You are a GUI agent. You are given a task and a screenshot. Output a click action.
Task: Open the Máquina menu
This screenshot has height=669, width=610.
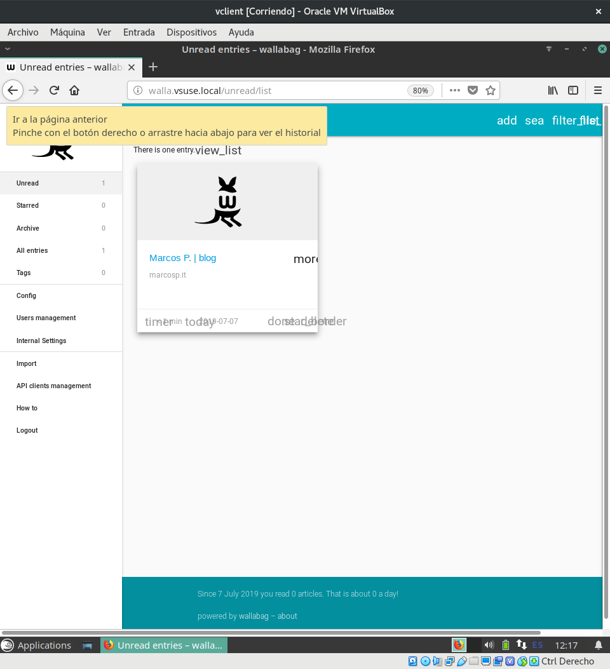click(x=67, y=32)
